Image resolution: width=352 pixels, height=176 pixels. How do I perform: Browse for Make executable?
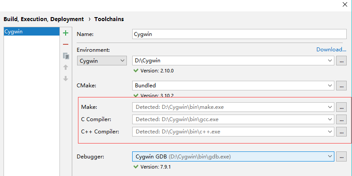341,107
